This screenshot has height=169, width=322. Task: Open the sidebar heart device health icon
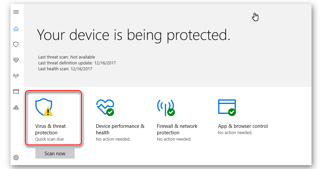pyautogui.click(x=16, y=60)
